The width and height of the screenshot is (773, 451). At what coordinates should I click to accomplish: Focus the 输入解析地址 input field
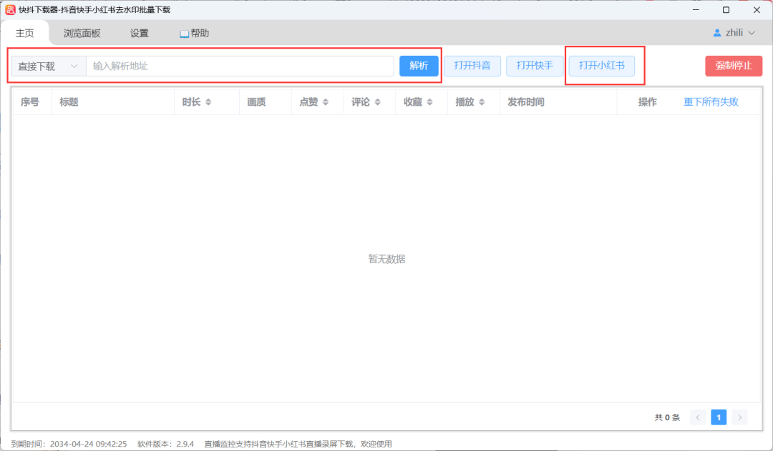(240, 66)
